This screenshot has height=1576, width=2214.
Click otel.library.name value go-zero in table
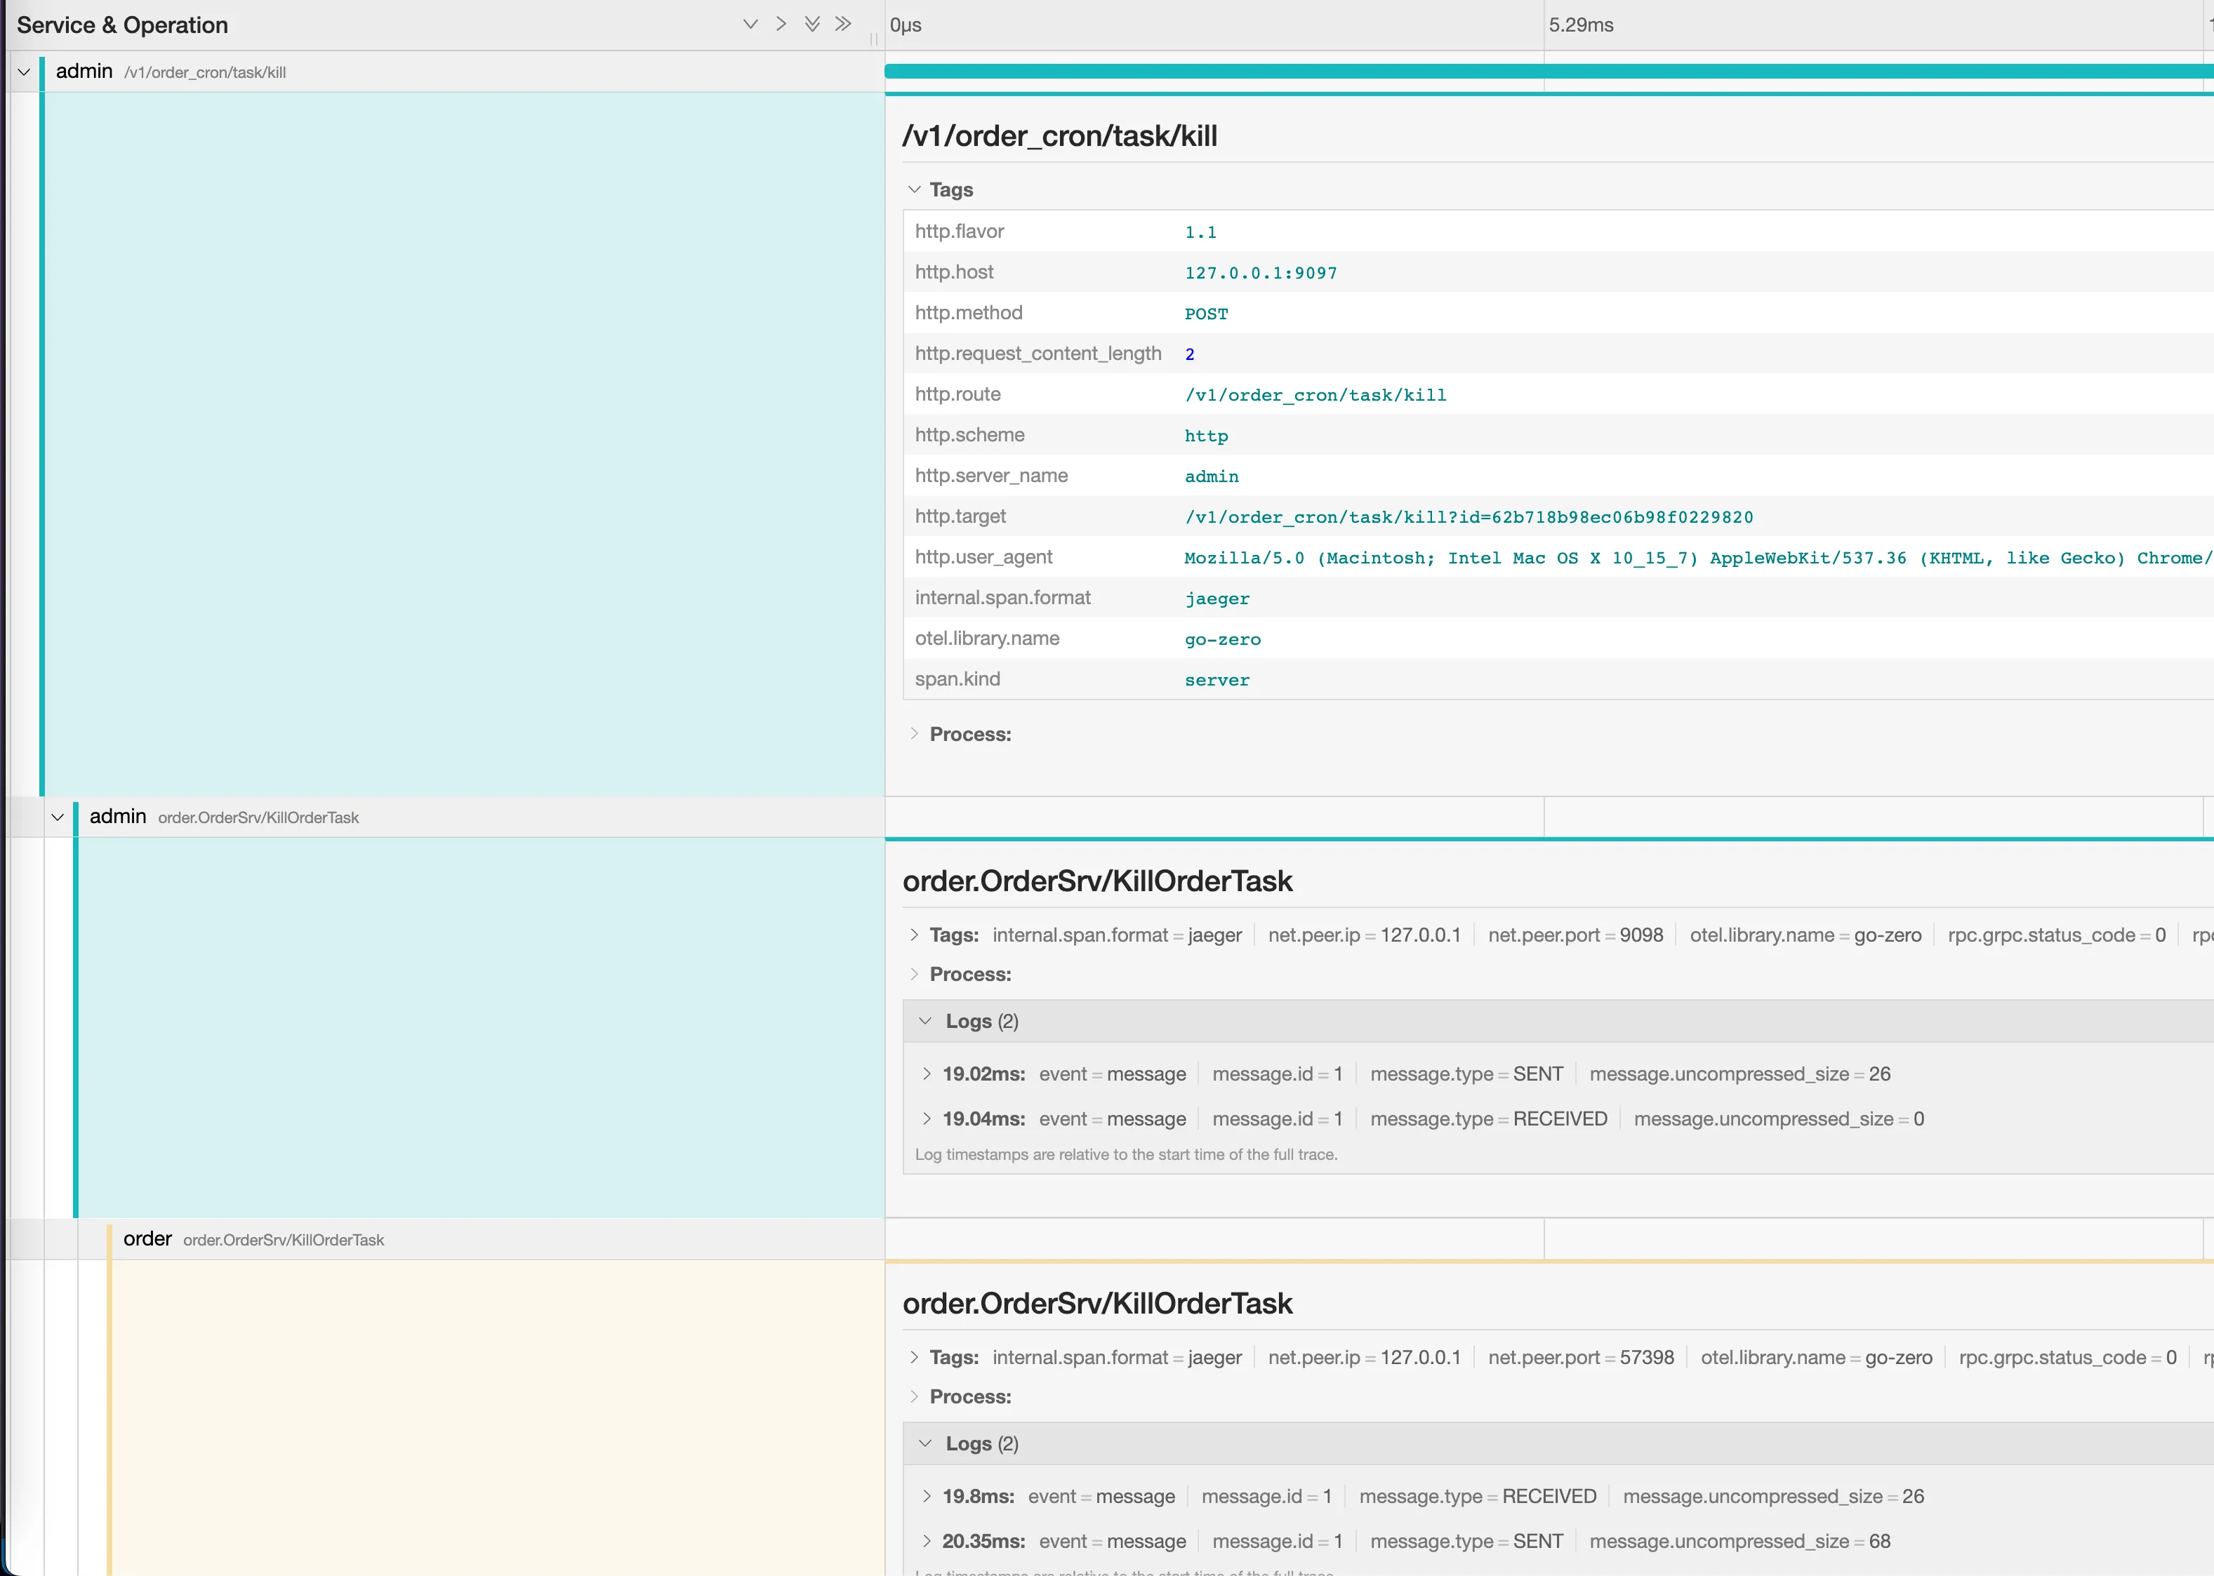pos(1223,639)
